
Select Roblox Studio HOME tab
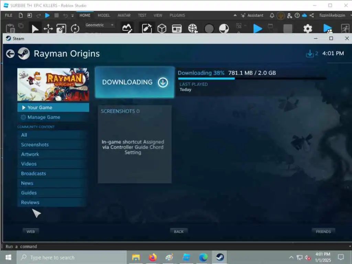pyautogui.click(x=85, y=15)
